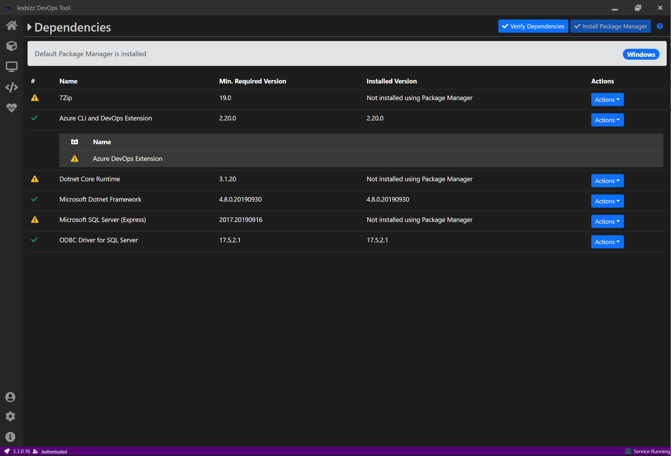Screen dimensions: 671x456
Task: Click Azure CLI installed version 2.20.0
Action: point(375,118)
